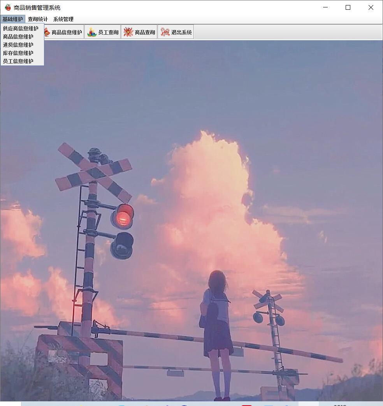
Task: Click the 退出系统 toolbar button
Action: point(176,32)
